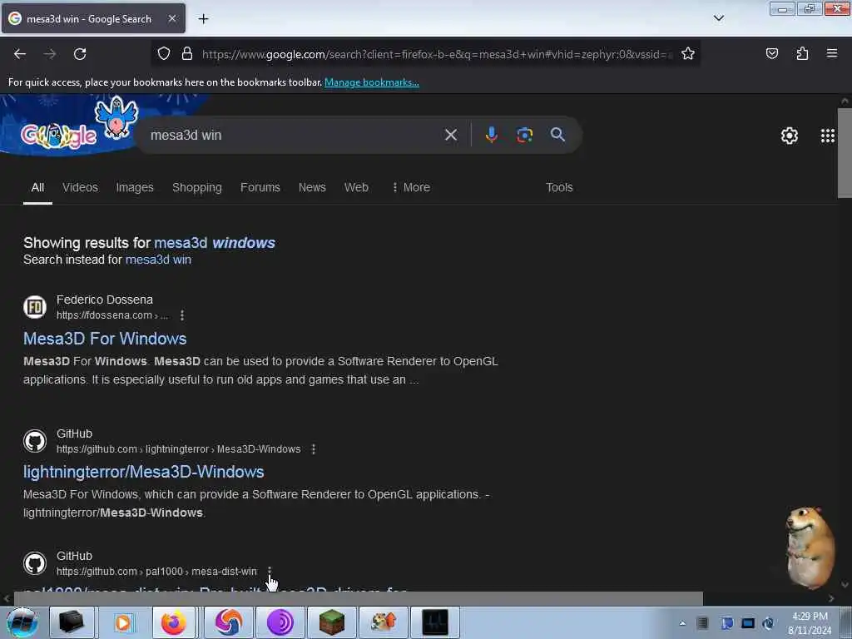Click github.com pal1000 mesa-dist-win URL text
852x639 pixels.
click(156, 572)
